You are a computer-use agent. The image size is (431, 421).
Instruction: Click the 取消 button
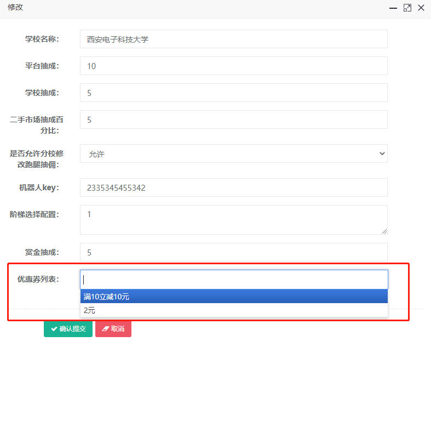(113, 328)
